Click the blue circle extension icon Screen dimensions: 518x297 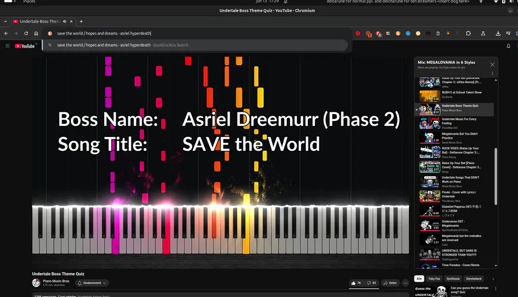pos(408,33)
